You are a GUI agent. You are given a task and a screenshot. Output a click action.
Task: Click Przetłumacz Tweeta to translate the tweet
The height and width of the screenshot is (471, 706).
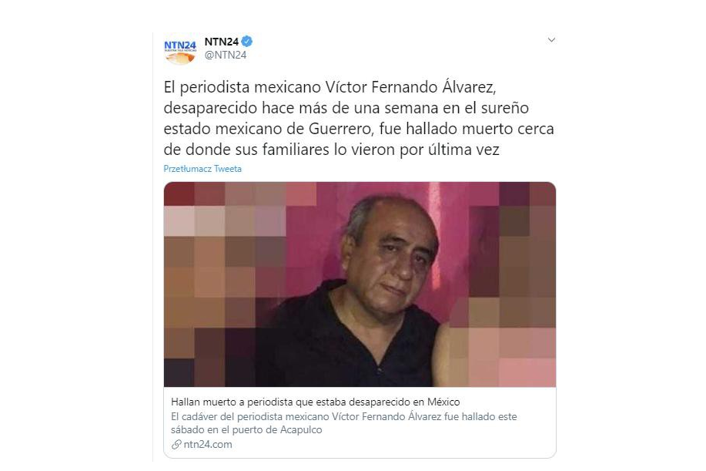pos(202,169)
